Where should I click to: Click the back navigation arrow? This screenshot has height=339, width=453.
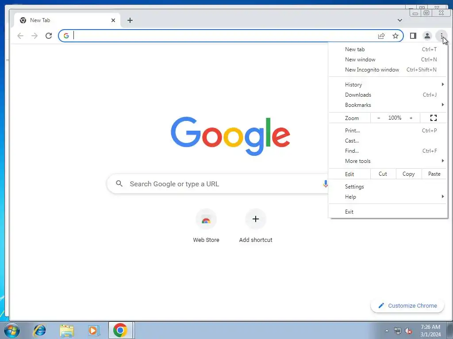coord(20,36)
